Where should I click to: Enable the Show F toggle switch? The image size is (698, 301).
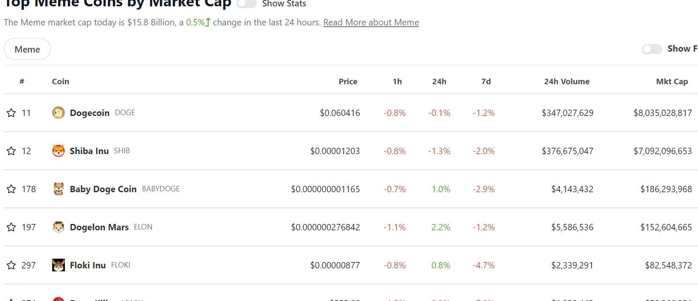(652, 49)
